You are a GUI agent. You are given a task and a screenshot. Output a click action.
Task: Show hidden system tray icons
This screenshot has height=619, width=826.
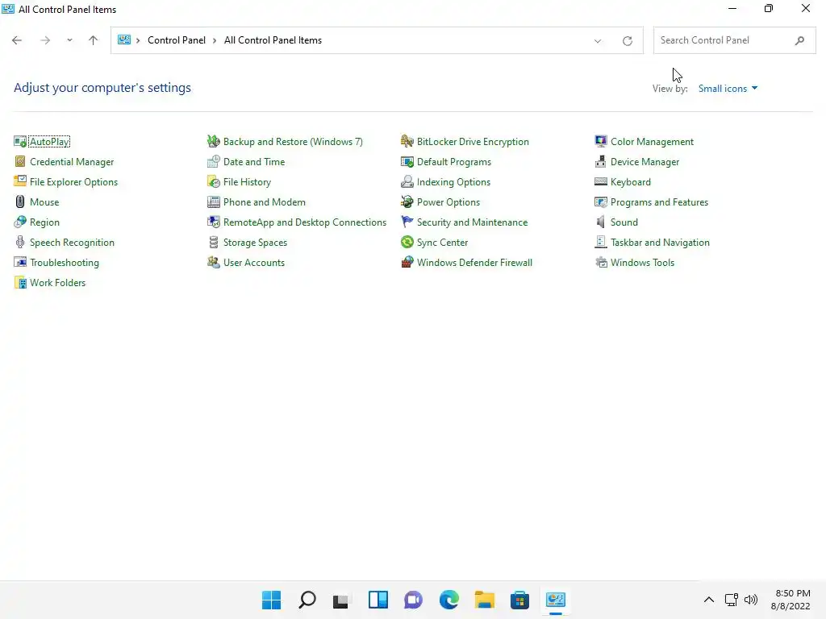point(709,600)
